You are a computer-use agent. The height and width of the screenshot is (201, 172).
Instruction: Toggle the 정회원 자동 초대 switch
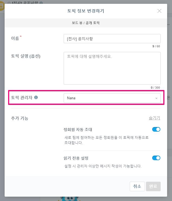pyautogui.click(x=156, y=129)
